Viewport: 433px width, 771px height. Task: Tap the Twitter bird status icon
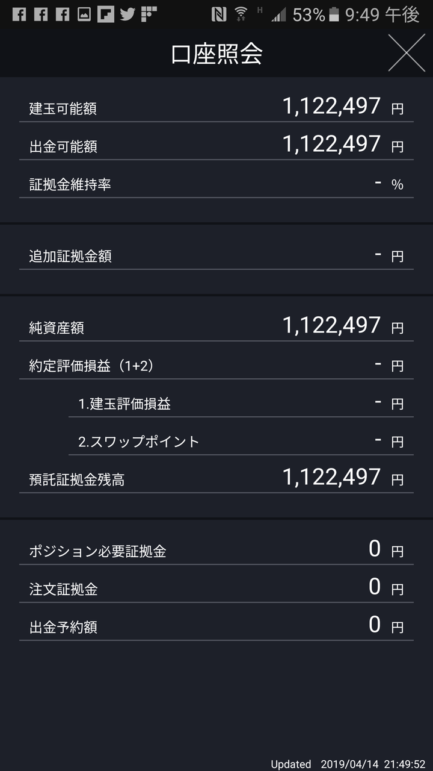[x=127, y=14]
